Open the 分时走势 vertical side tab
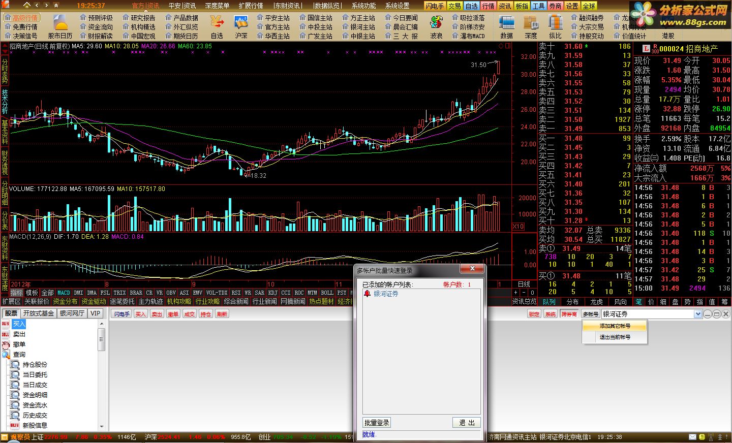The image size is (732, 443). pyautogui.click(x=5, y=71)
